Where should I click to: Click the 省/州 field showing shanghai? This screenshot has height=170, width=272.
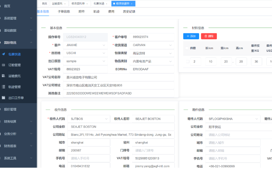(153, 142)
